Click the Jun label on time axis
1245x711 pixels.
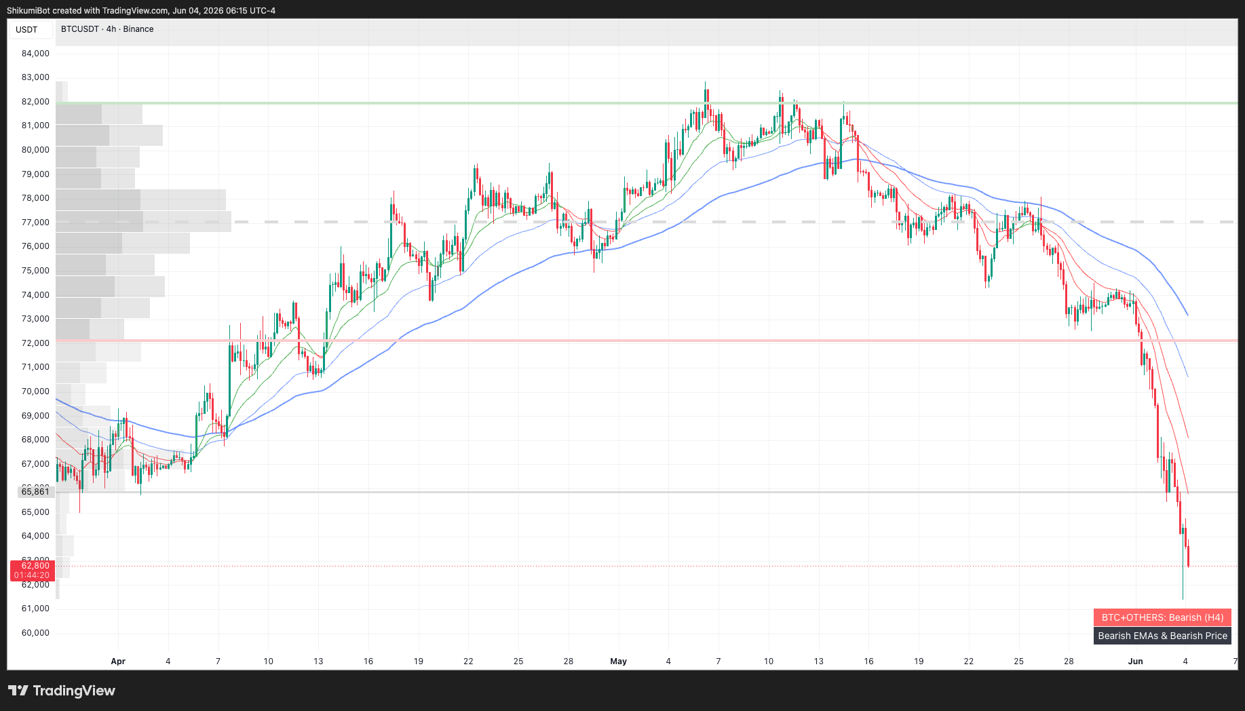coord(1136,661)
